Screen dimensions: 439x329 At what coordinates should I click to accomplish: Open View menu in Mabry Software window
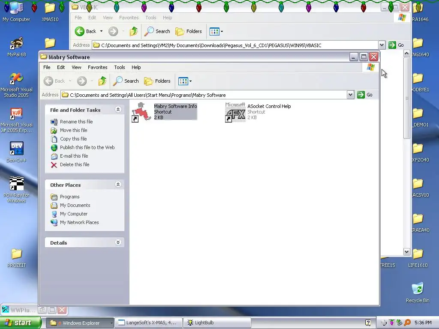[x=76, y=67]
